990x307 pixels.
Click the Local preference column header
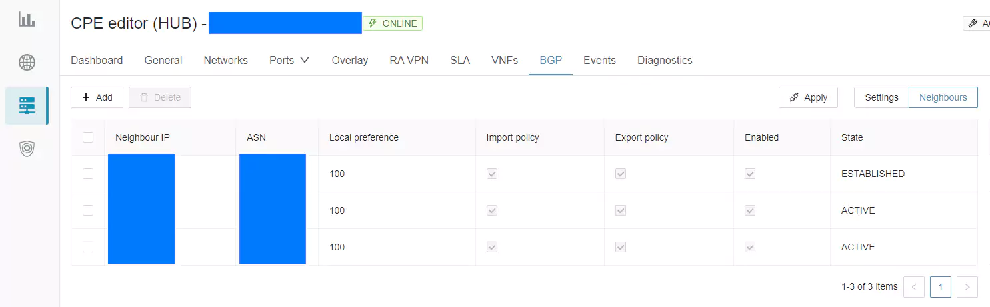click(x=364, y=137)
